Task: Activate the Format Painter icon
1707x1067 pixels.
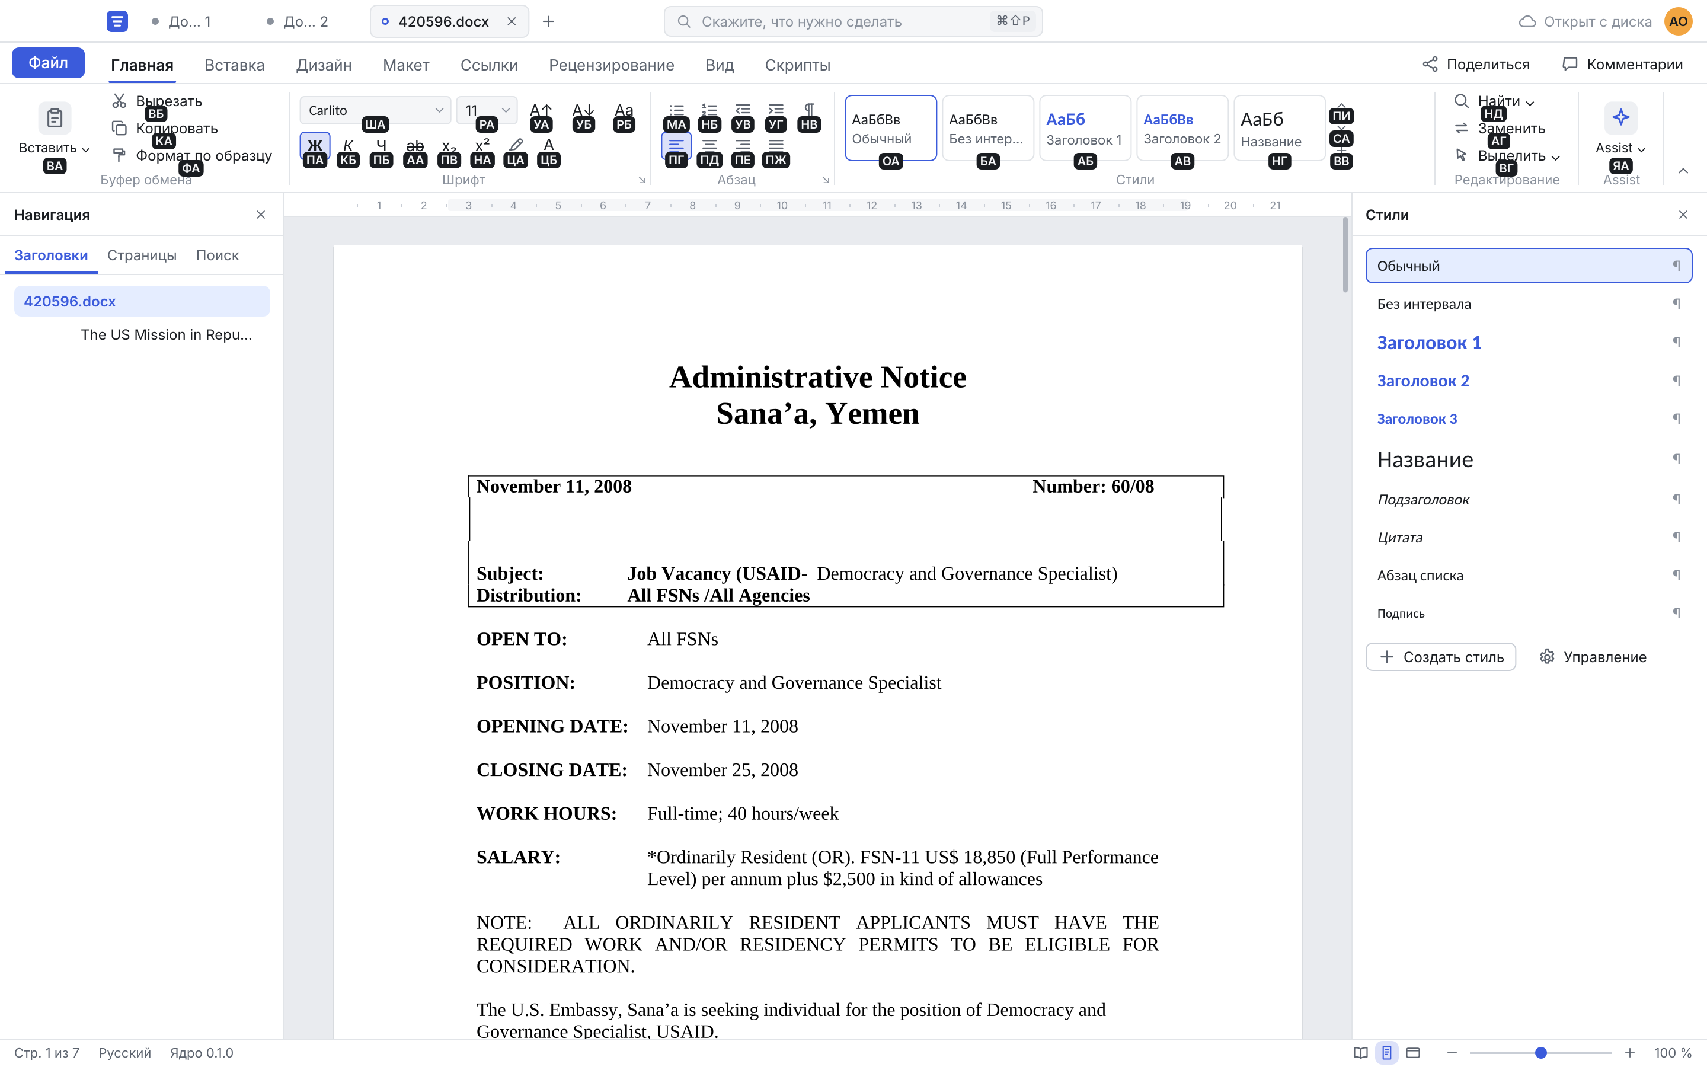Action: coord(119,155)
